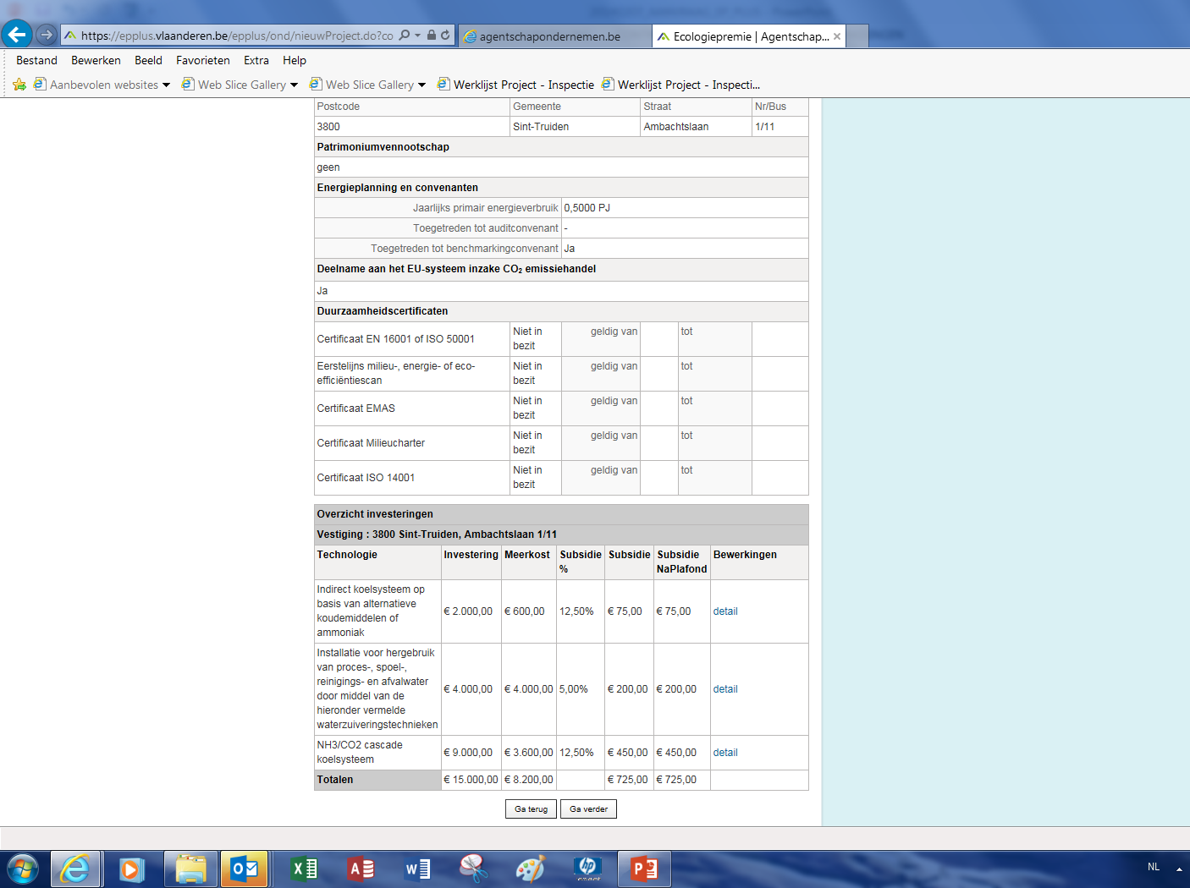The width and height of the screenshot is (1190, 888).
Task: Click Certificaat Milieucharter row label
Action: click(371, 443)
